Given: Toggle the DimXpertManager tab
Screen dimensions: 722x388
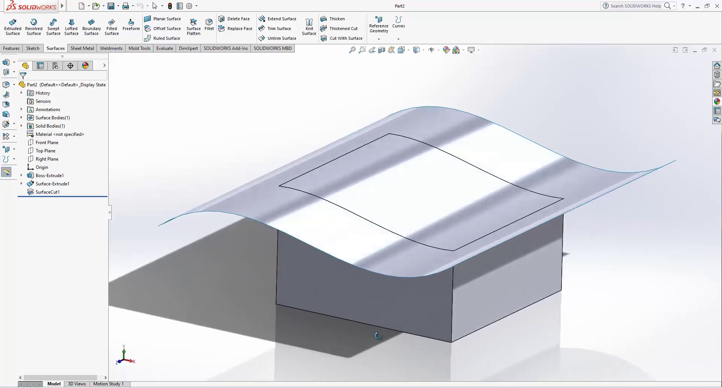Looking at the screenshot, I should point(70,66).
